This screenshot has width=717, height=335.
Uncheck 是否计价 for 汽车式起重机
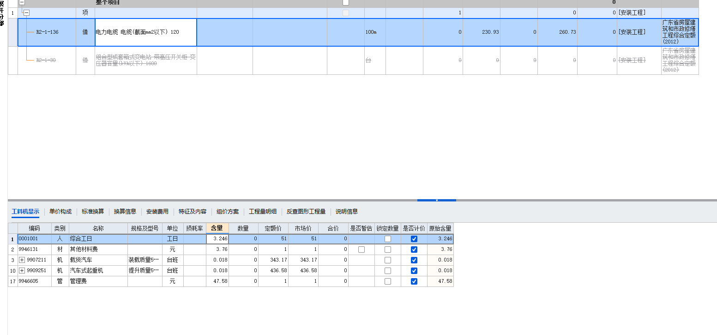point(414,271)
